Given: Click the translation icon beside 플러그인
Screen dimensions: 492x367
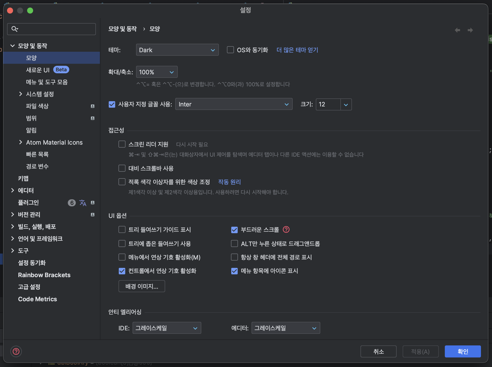Looking at the screenshot, I should [x=83, y=203].
